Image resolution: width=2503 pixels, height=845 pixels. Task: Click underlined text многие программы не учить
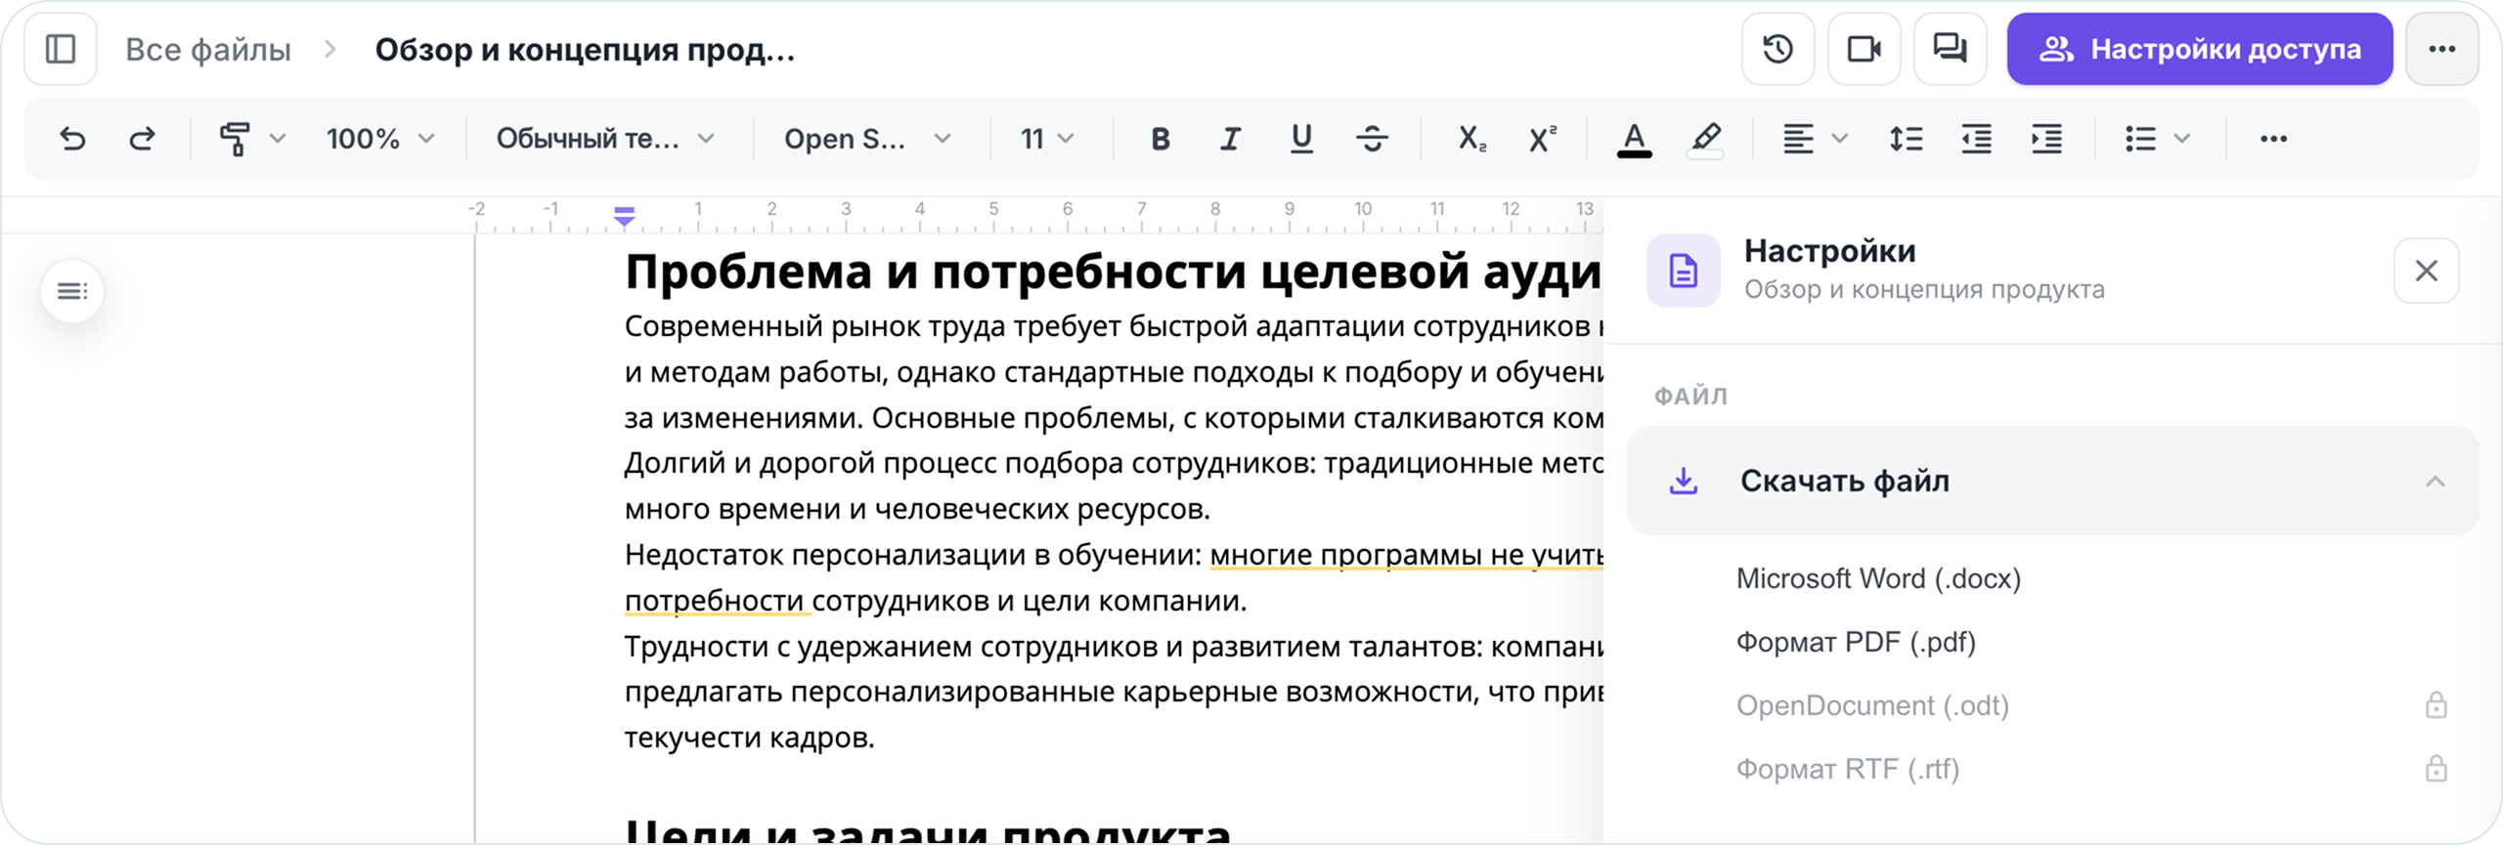click(x=1406, y=555)
